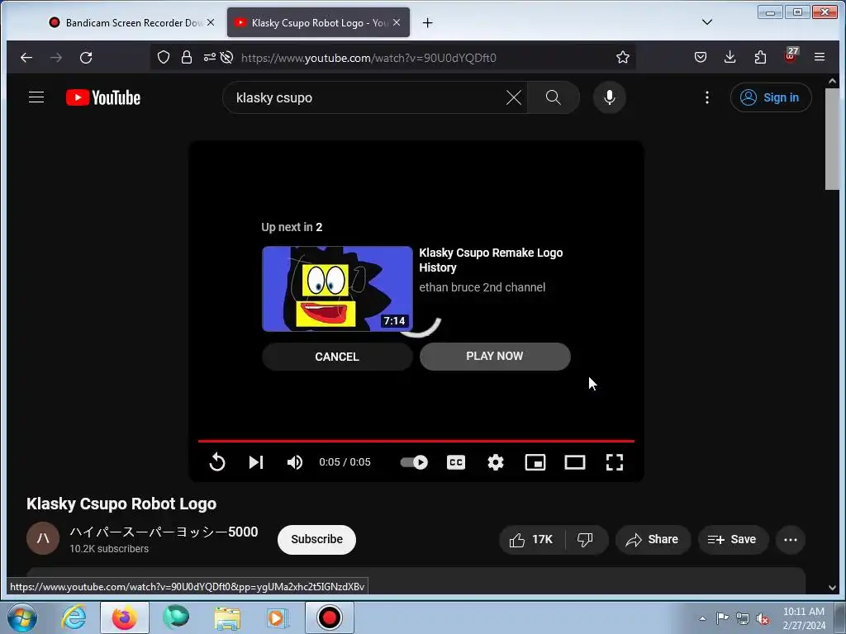Open extension icon with 27 badge

(x=791, y=56)
